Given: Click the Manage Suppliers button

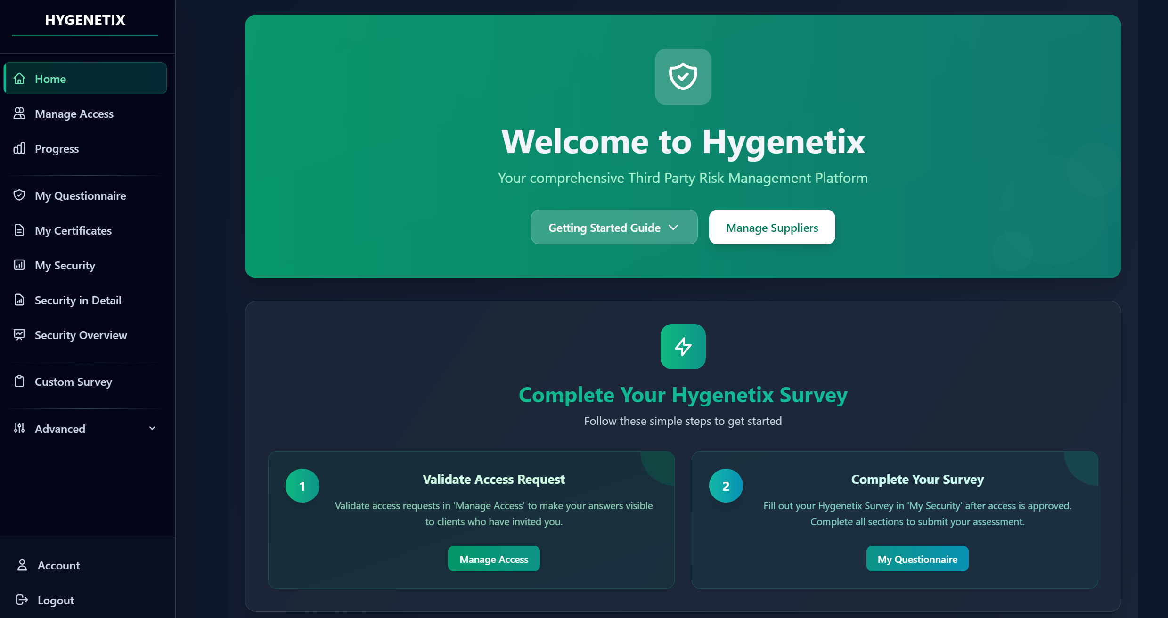Looking at the screenshot, I should coord(772,227).
